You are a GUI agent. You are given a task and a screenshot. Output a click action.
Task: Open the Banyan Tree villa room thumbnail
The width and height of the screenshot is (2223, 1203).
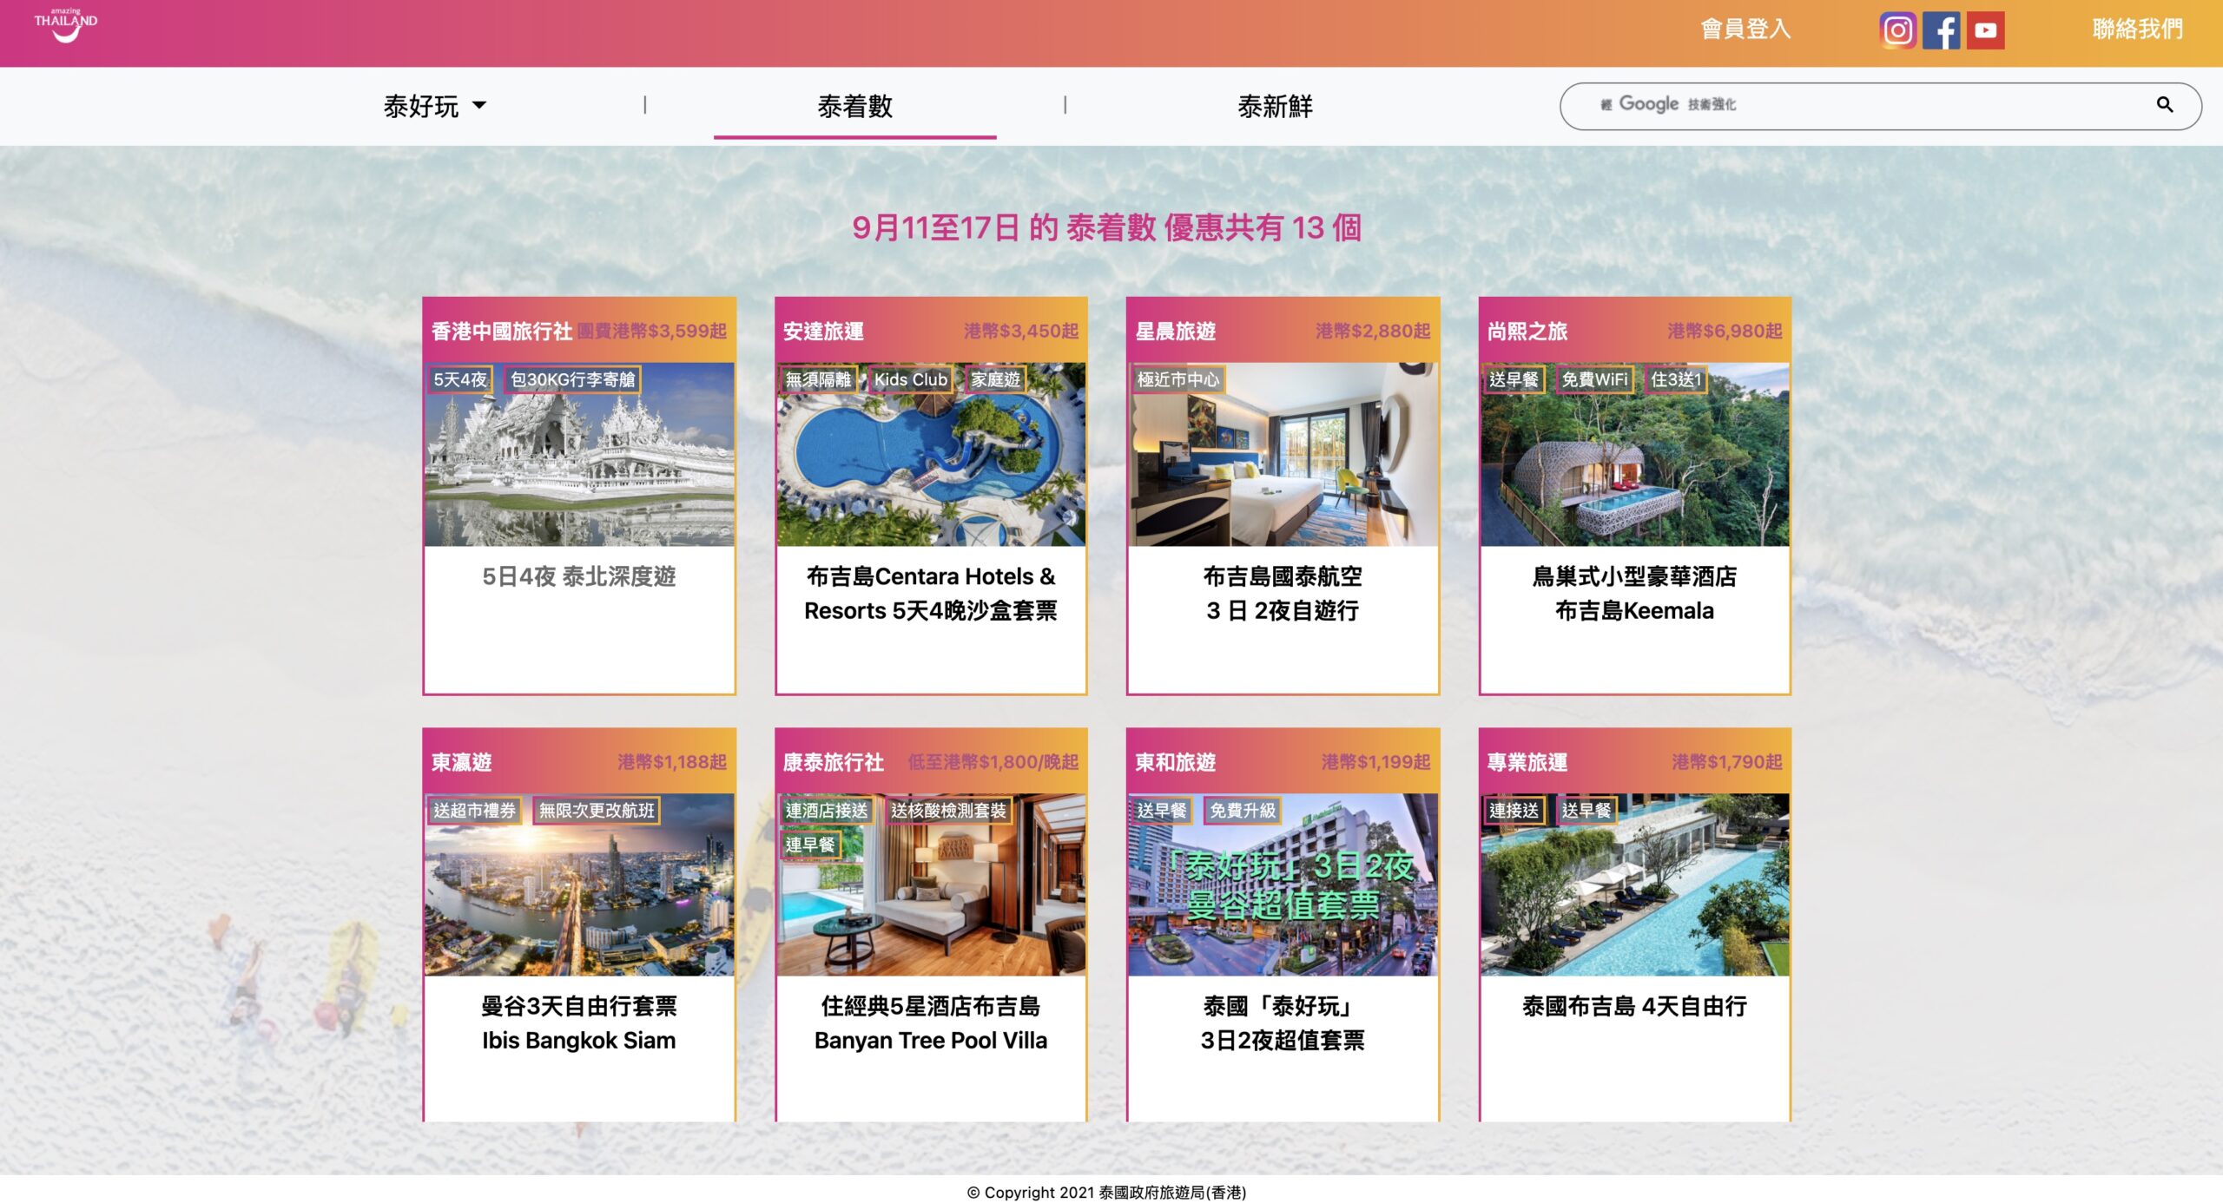(x=931, y=884)
